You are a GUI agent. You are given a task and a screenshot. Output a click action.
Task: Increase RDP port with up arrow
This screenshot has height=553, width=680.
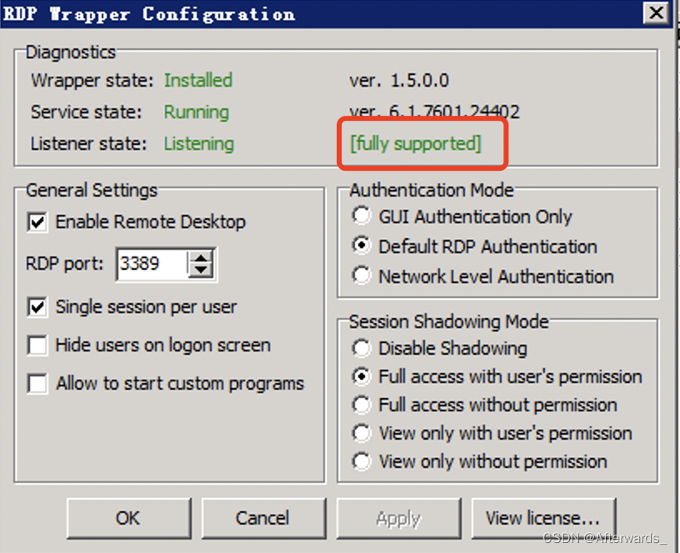tap(200, 258)
